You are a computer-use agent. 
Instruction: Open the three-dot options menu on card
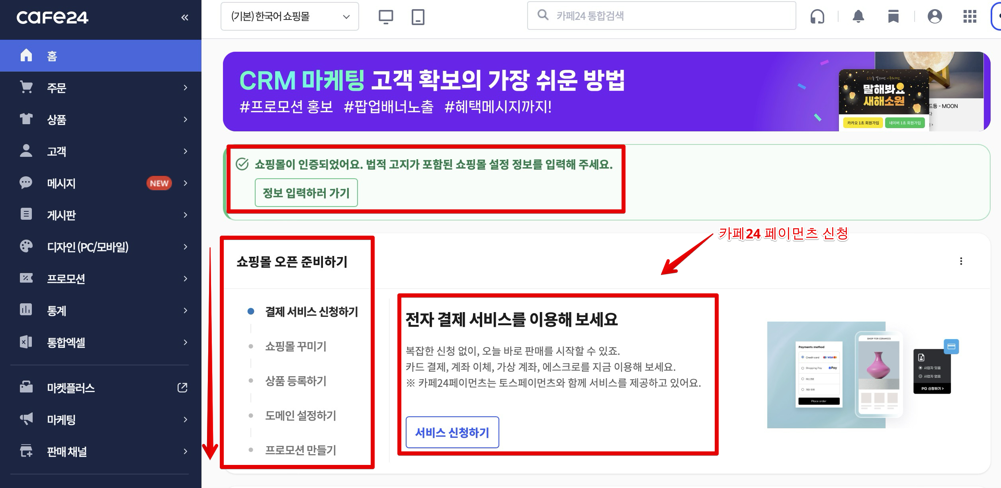(961, 261)
